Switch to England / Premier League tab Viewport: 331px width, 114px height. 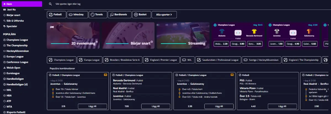click(161, 60)
